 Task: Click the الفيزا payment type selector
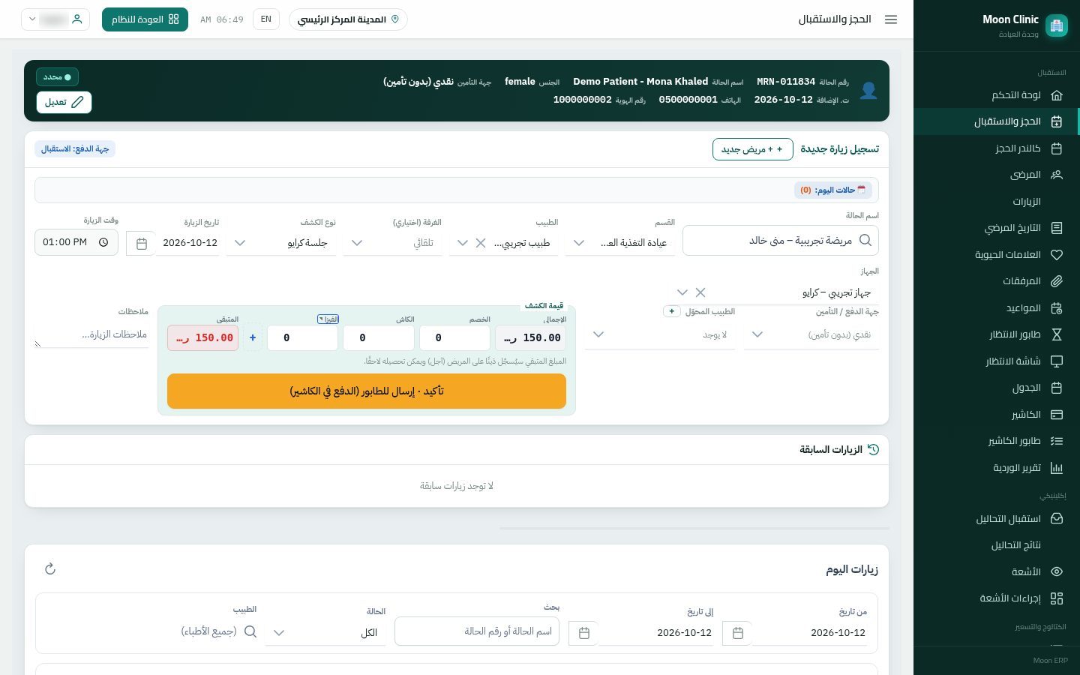pyautogui.click(x=328, y=319)
